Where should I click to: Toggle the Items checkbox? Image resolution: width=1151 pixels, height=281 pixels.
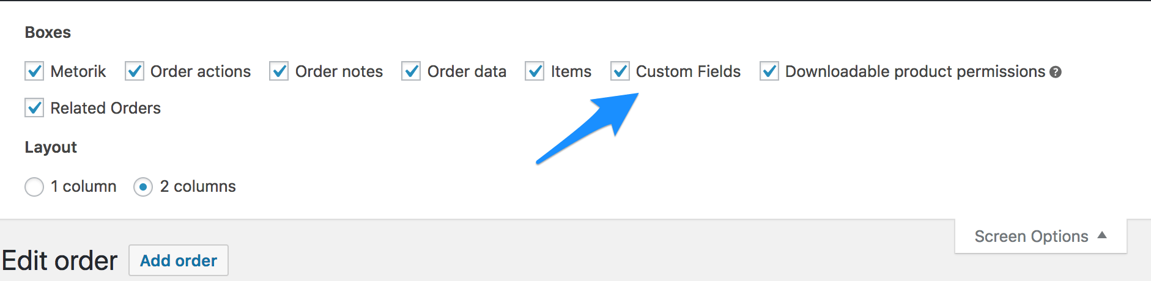535,71
